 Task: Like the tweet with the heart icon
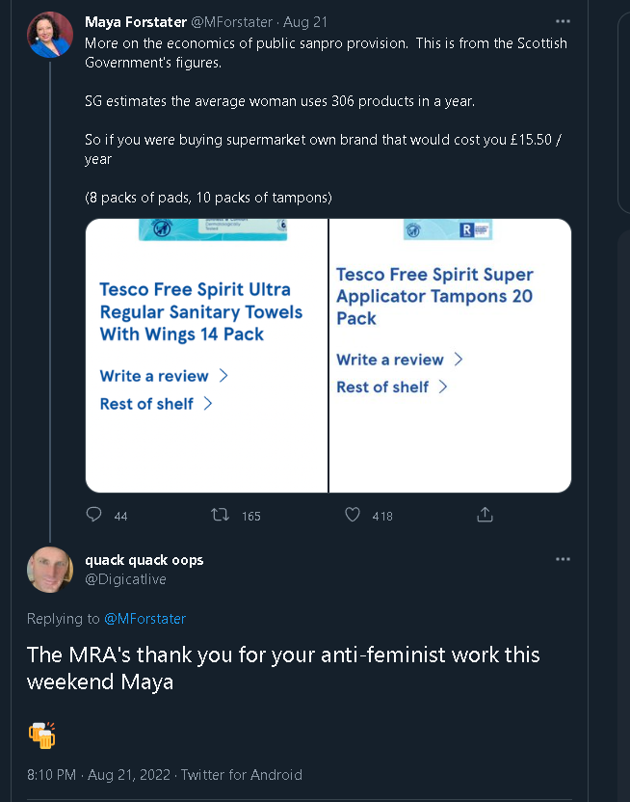353,514
